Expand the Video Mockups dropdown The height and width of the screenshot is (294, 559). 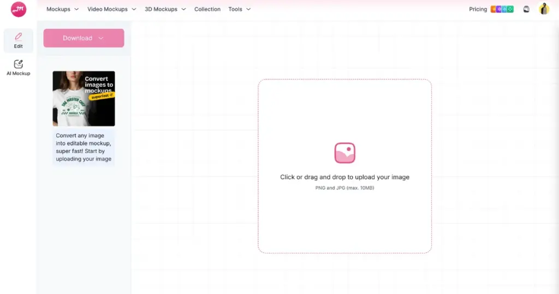click(x=111, y=9)
